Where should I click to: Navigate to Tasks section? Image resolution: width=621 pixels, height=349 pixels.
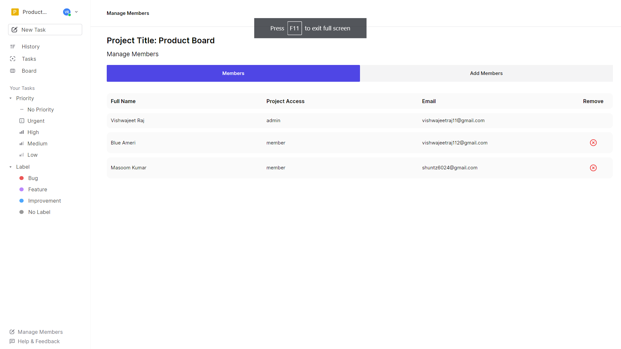pyautogui.click(x=29, y=58)
